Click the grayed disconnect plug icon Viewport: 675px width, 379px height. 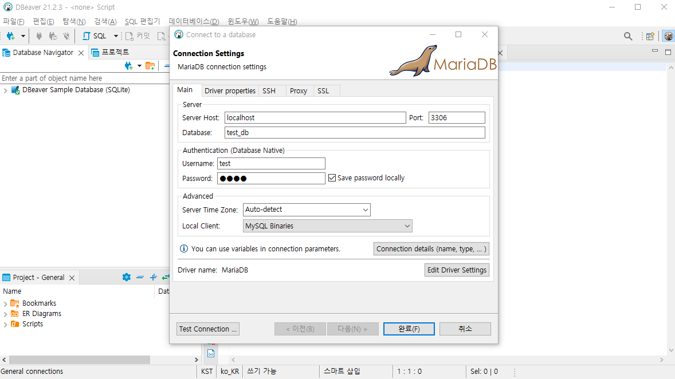pos(66,36)
